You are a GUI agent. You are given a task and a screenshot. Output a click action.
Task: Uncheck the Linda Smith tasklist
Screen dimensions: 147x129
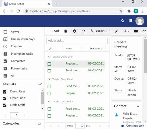click(5, 105)
